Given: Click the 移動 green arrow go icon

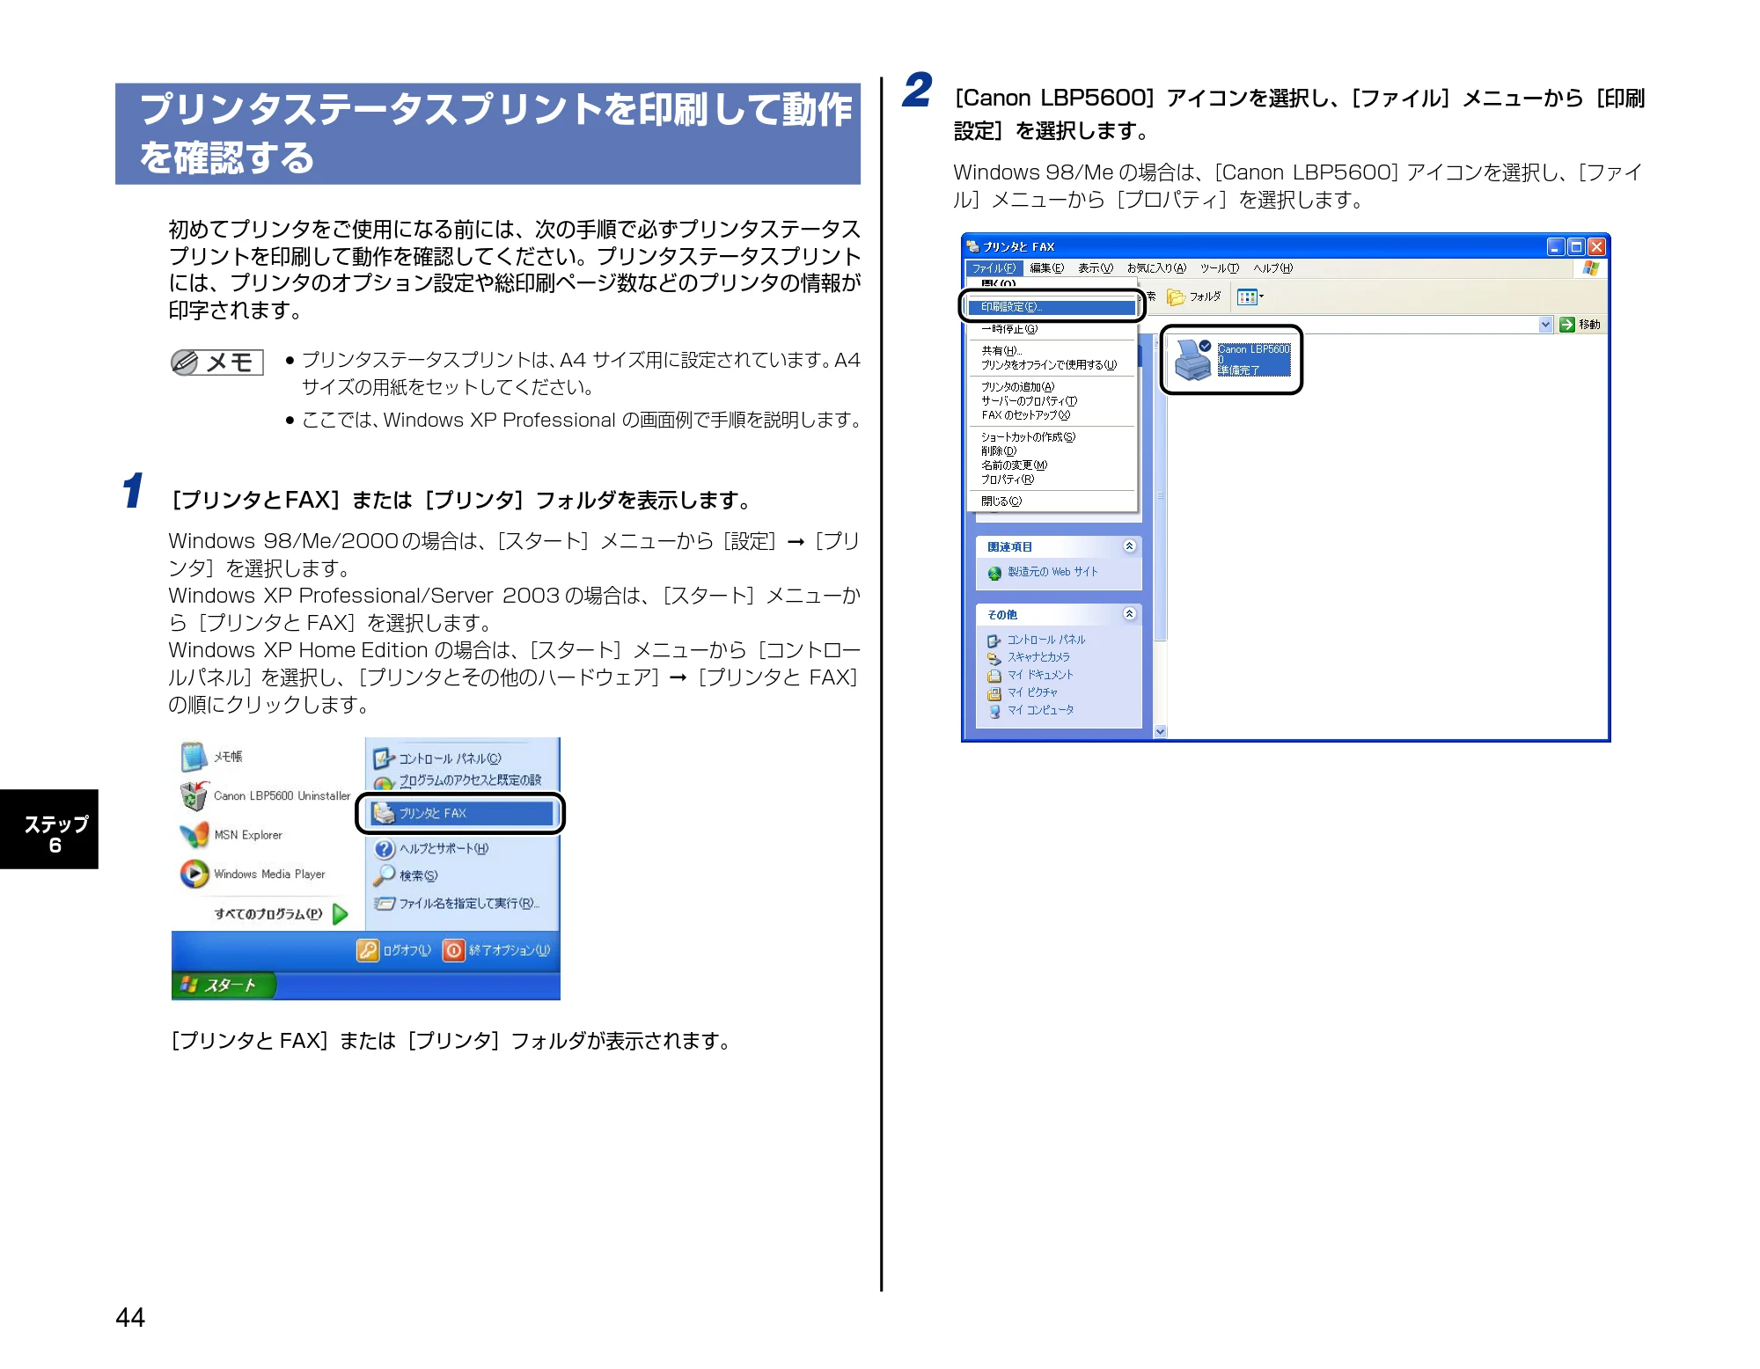Looking at the screenshot, I should [x=1566, y=325].
